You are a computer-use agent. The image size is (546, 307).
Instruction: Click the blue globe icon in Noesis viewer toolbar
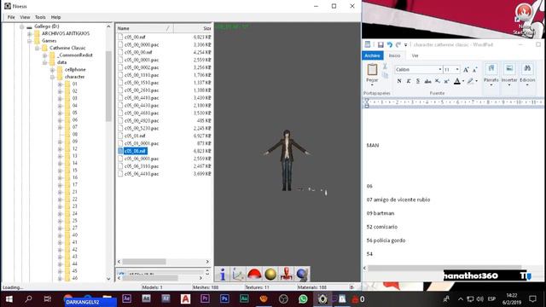[302, 275]
